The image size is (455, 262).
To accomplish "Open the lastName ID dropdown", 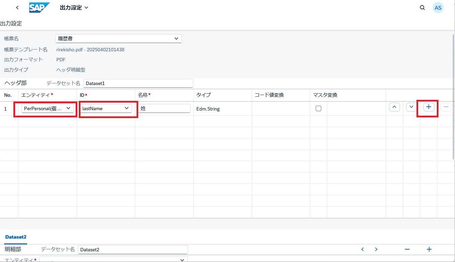I will point(106,108).
